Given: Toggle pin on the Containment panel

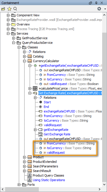Looking at the screenshot, I should (96, 3).
